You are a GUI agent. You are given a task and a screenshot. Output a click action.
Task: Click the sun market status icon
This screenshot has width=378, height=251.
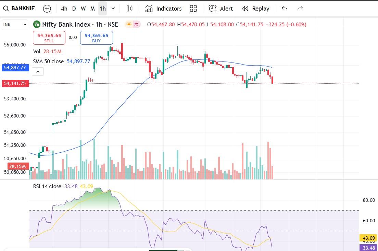tap(129, 24)
